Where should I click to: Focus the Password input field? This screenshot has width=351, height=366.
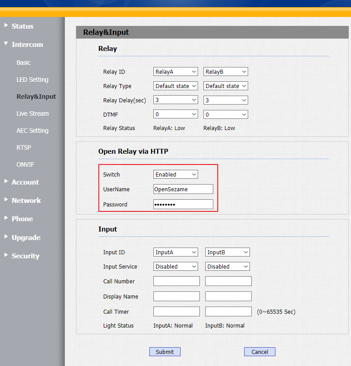click(183, 204)
